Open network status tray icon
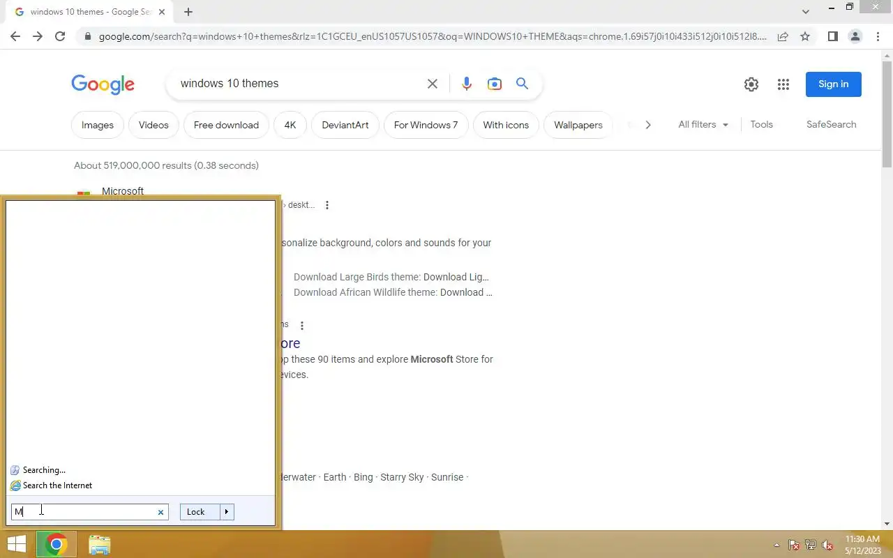The height and width of the screenshot is (558, 893). [811, 545]
